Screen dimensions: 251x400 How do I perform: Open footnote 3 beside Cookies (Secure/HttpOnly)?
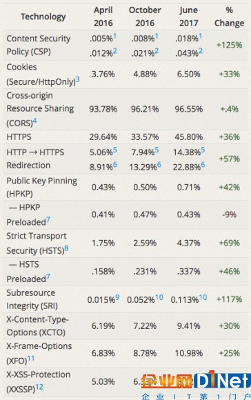click(x=78, y=79)
